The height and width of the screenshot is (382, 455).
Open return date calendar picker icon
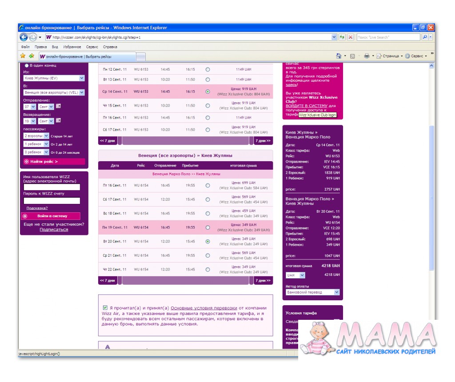(58, 121)
